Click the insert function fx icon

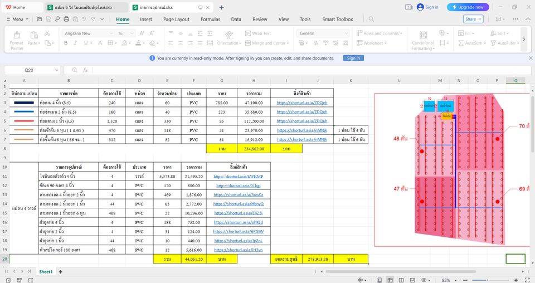pos(85,70)
